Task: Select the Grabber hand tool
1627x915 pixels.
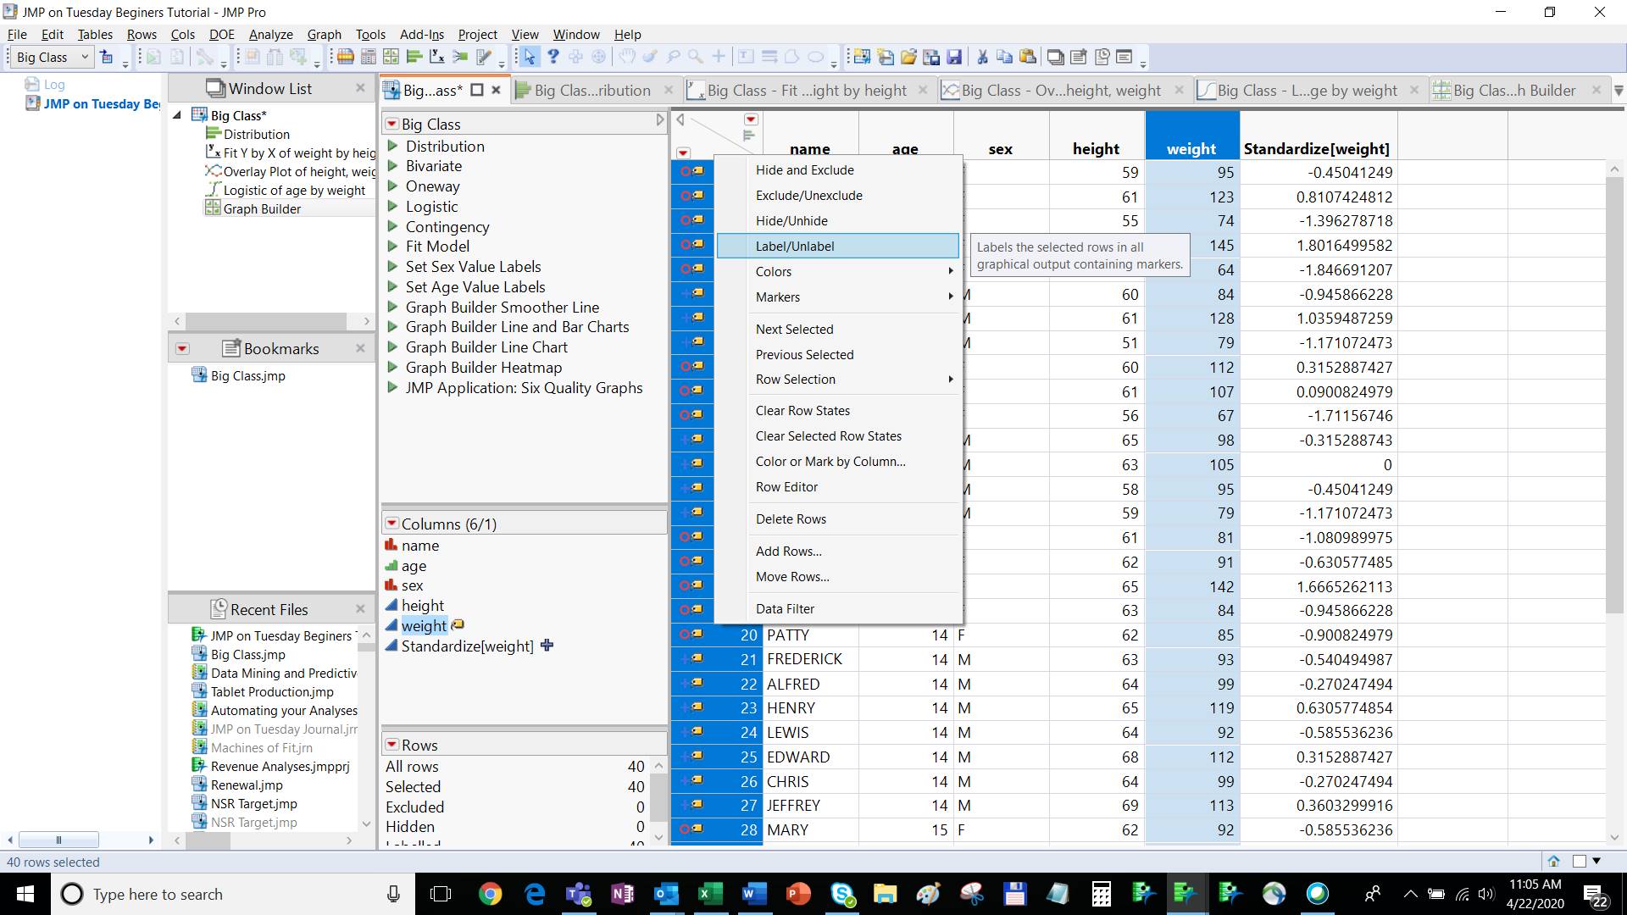Action: click(627, 57)
